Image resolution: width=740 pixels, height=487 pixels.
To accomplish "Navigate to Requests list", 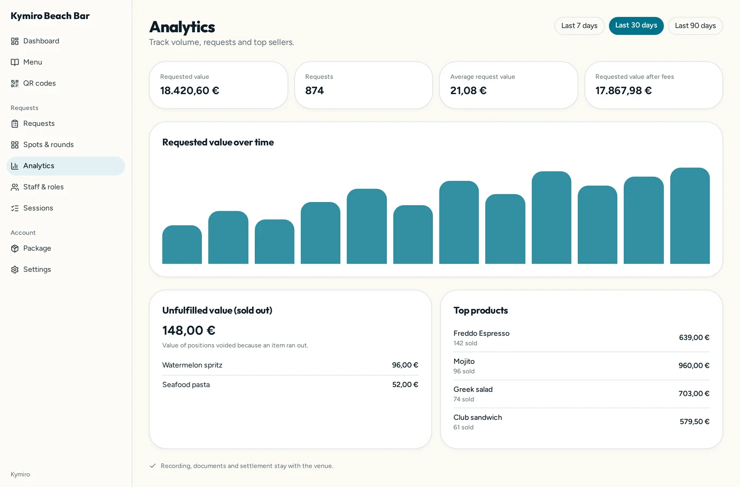I will (x=66, y=124).
